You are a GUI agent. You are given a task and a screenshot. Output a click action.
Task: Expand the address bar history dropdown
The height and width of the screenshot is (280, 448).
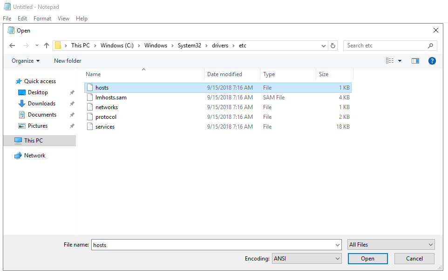click(x=324, y=46)
